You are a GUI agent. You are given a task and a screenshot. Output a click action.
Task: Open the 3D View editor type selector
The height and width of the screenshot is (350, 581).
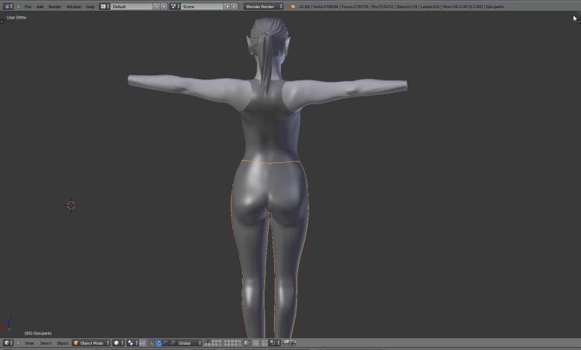pos(7,343)
